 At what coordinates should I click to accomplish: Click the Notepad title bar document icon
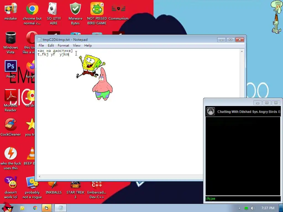coord(40,40)
